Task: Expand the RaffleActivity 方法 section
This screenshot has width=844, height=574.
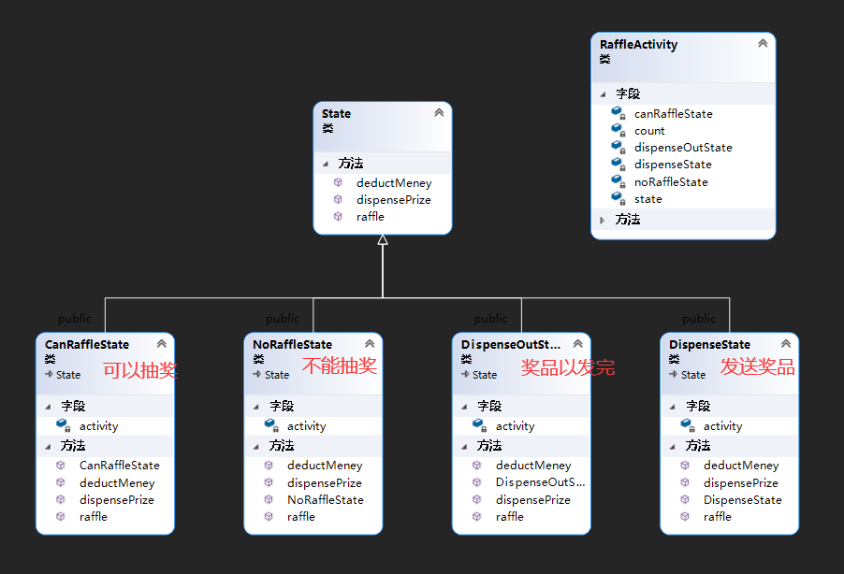Action: tap(603, 220)
